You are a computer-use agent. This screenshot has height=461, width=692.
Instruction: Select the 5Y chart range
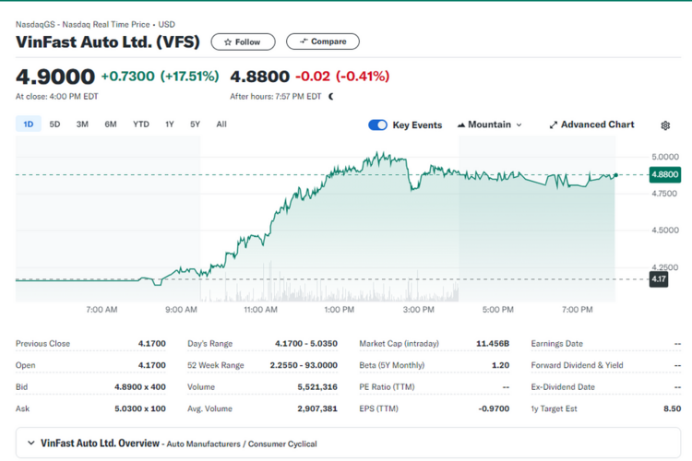[195, 124]
